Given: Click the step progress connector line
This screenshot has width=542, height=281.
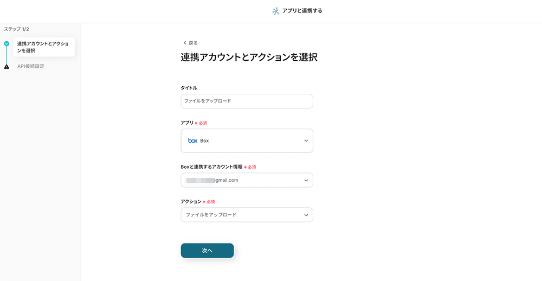Looking at the screenshot, I should click(7, 55).
